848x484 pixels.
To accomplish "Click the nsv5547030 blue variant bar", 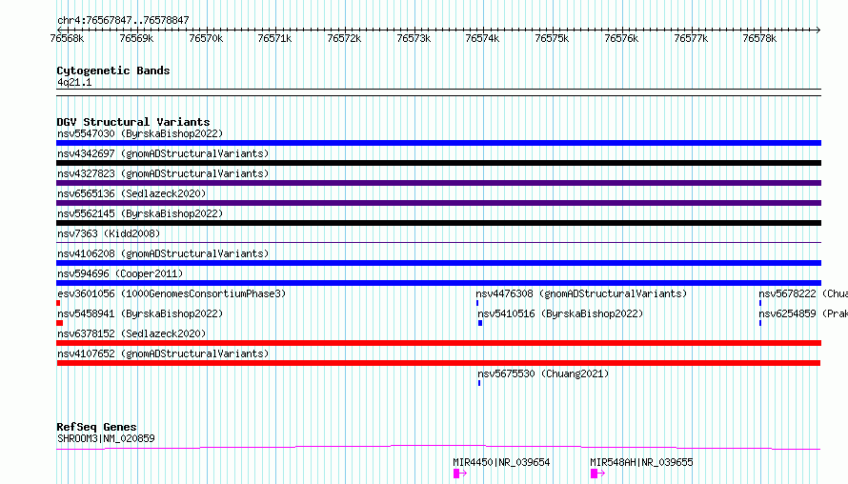I will point(438,143).
